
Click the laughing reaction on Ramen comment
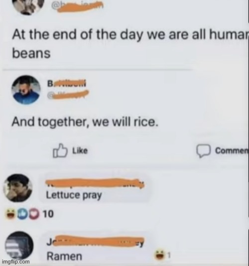[x=159, y=255]
